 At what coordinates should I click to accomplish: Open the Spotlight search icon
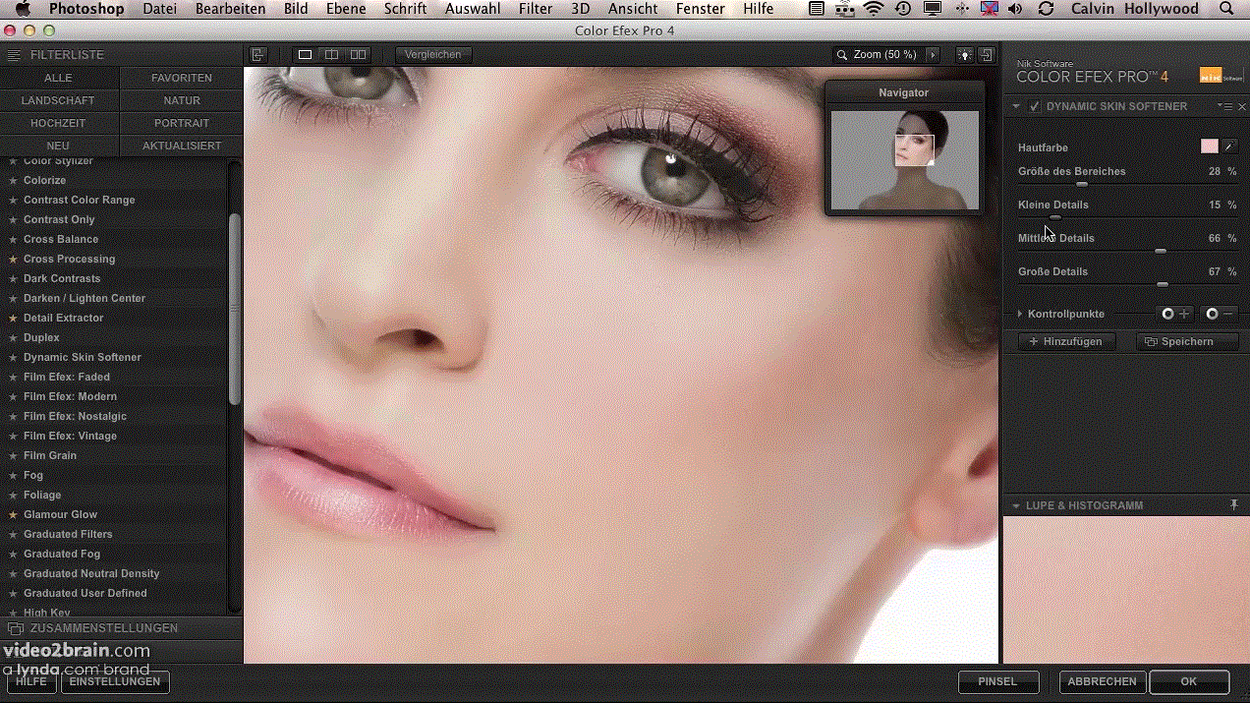click(1224, 9)
